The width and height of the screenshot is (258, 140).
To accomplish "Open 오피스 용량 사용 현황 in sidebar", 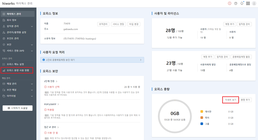I will (x=18, y=70).
